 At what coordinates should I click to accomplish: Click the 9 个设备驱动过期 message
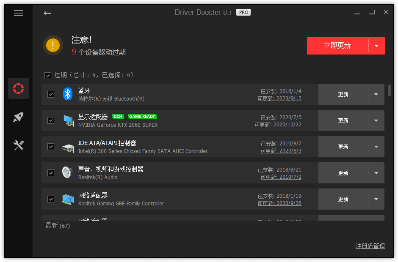pos(99,52)
